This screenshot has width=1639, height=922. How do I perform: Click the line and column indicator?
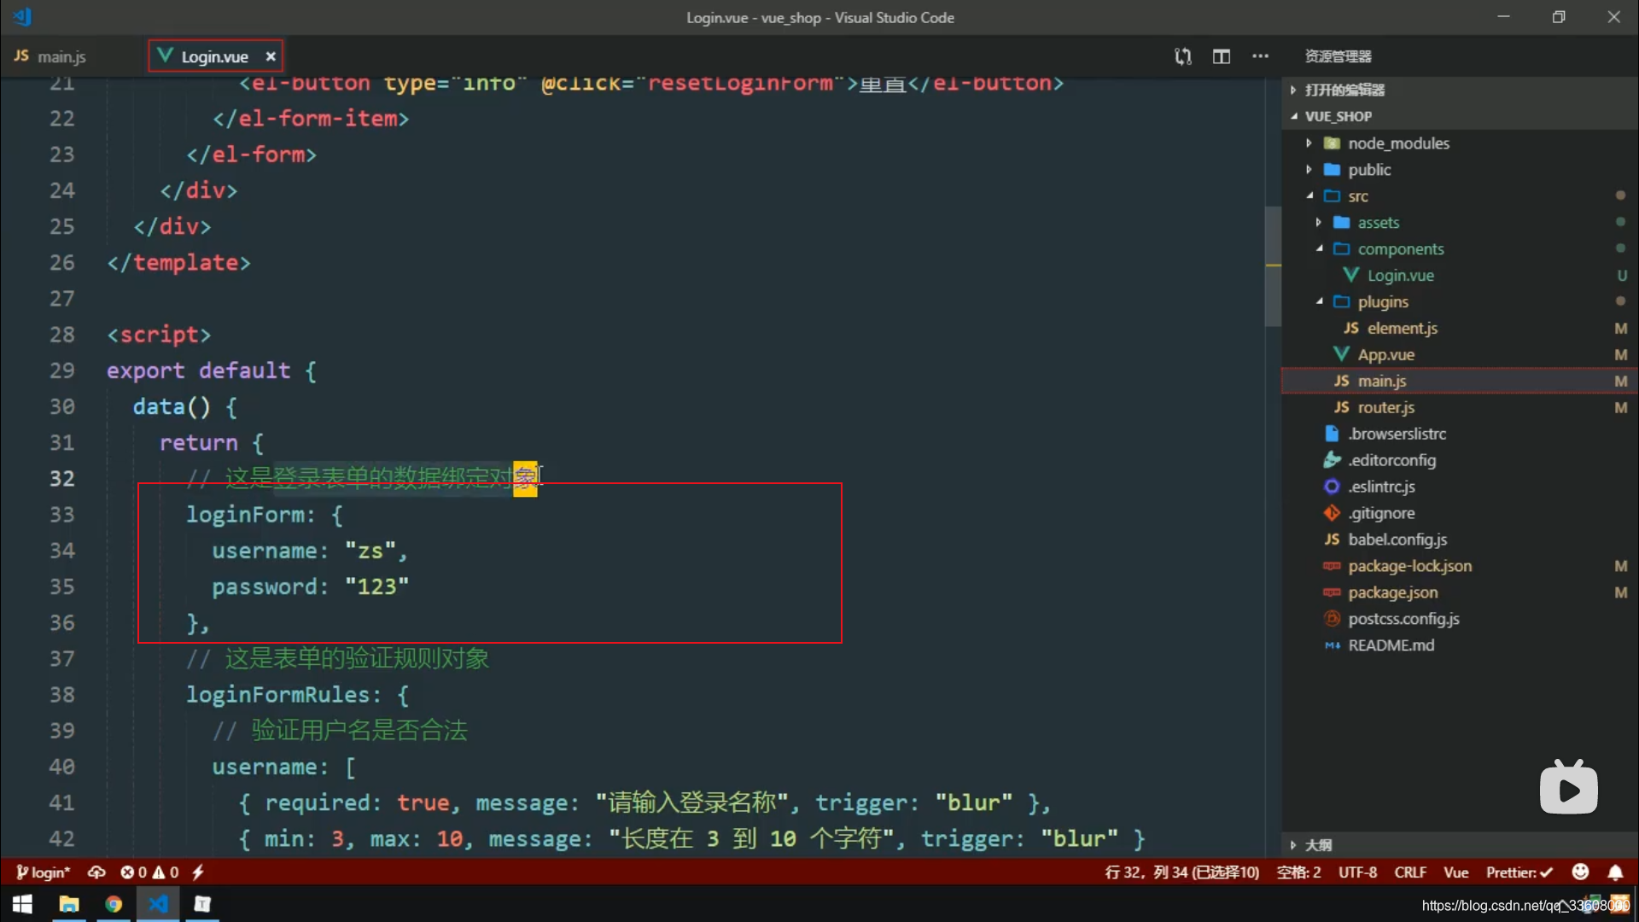pos(1181,872)
